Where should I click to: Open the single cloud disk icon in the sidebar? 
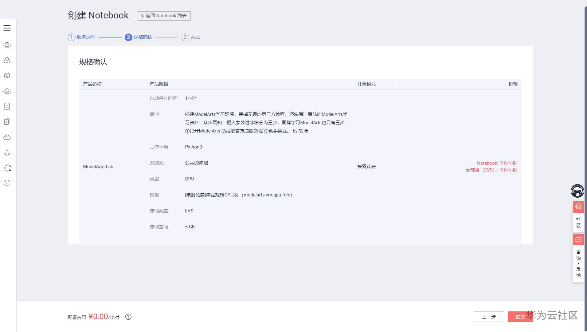coord(7,106)
